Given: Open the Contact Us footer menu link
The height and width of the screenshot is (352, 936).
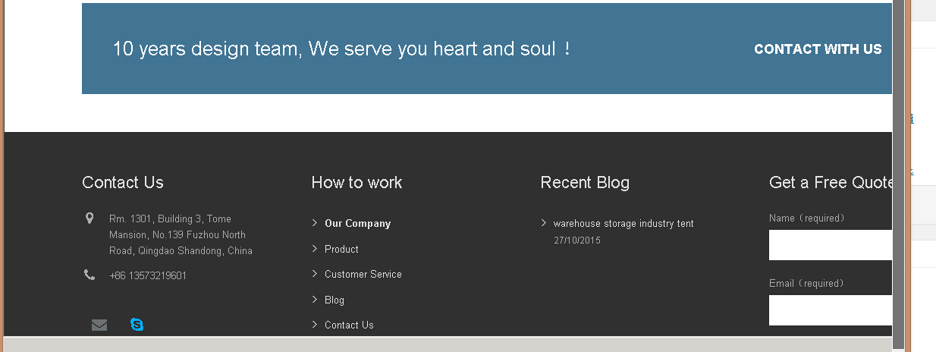Looking at the screenshot, I should point(349,325).
